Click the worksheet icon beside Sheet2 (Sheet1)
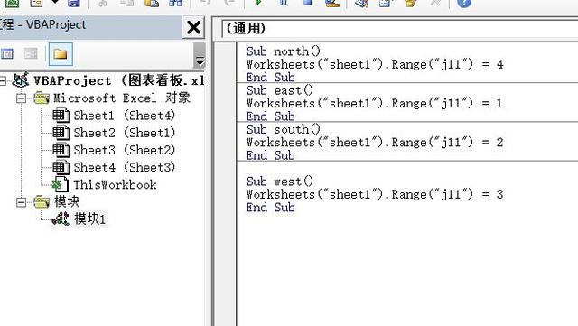Screen dimensions: 578x326 [61, 133]
